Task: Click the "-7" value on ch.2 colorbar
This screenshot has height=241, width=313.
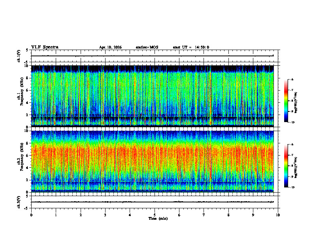Action: pos(292,155)
